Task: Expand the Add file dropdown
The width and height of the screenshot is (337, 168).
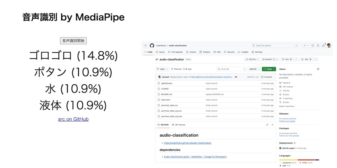Action: 254,69
